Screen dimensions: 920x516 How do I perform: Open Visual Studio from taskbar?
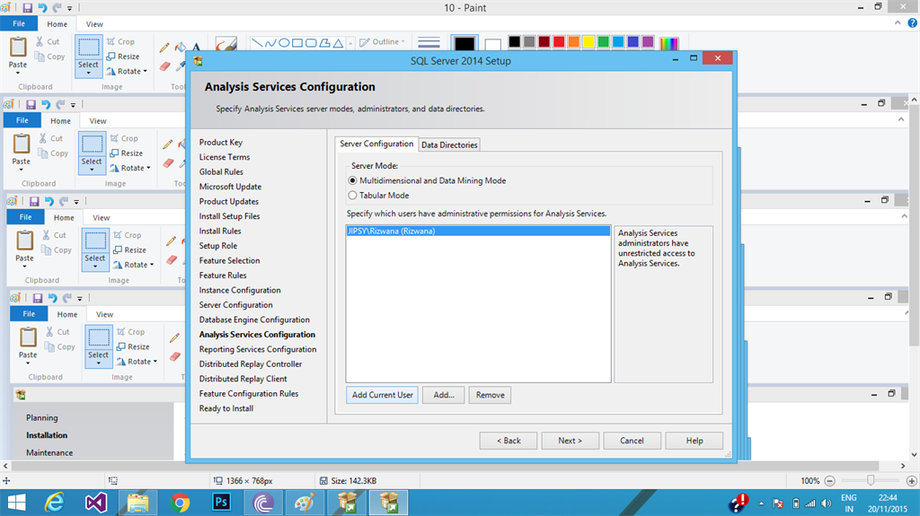pos(95,503)
